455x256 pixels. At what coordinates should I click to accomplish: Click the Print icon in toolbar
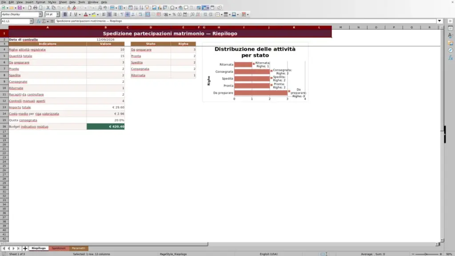click(35, 8)
